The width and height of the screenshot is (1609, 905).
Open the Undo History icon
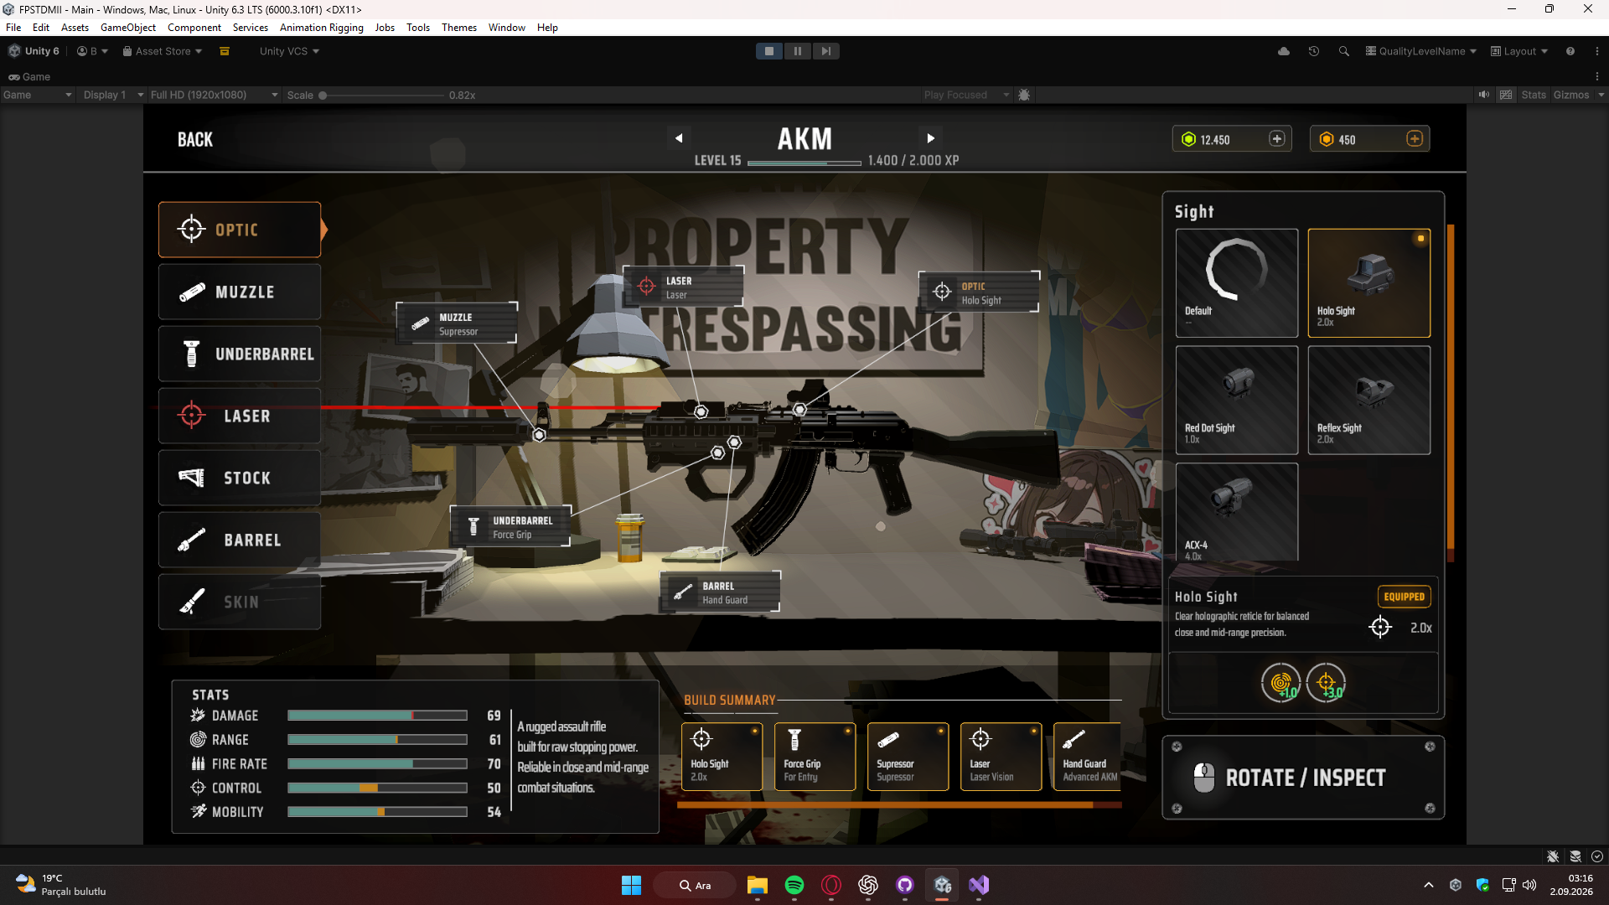pyautogui.click(x=1314, y=51)
